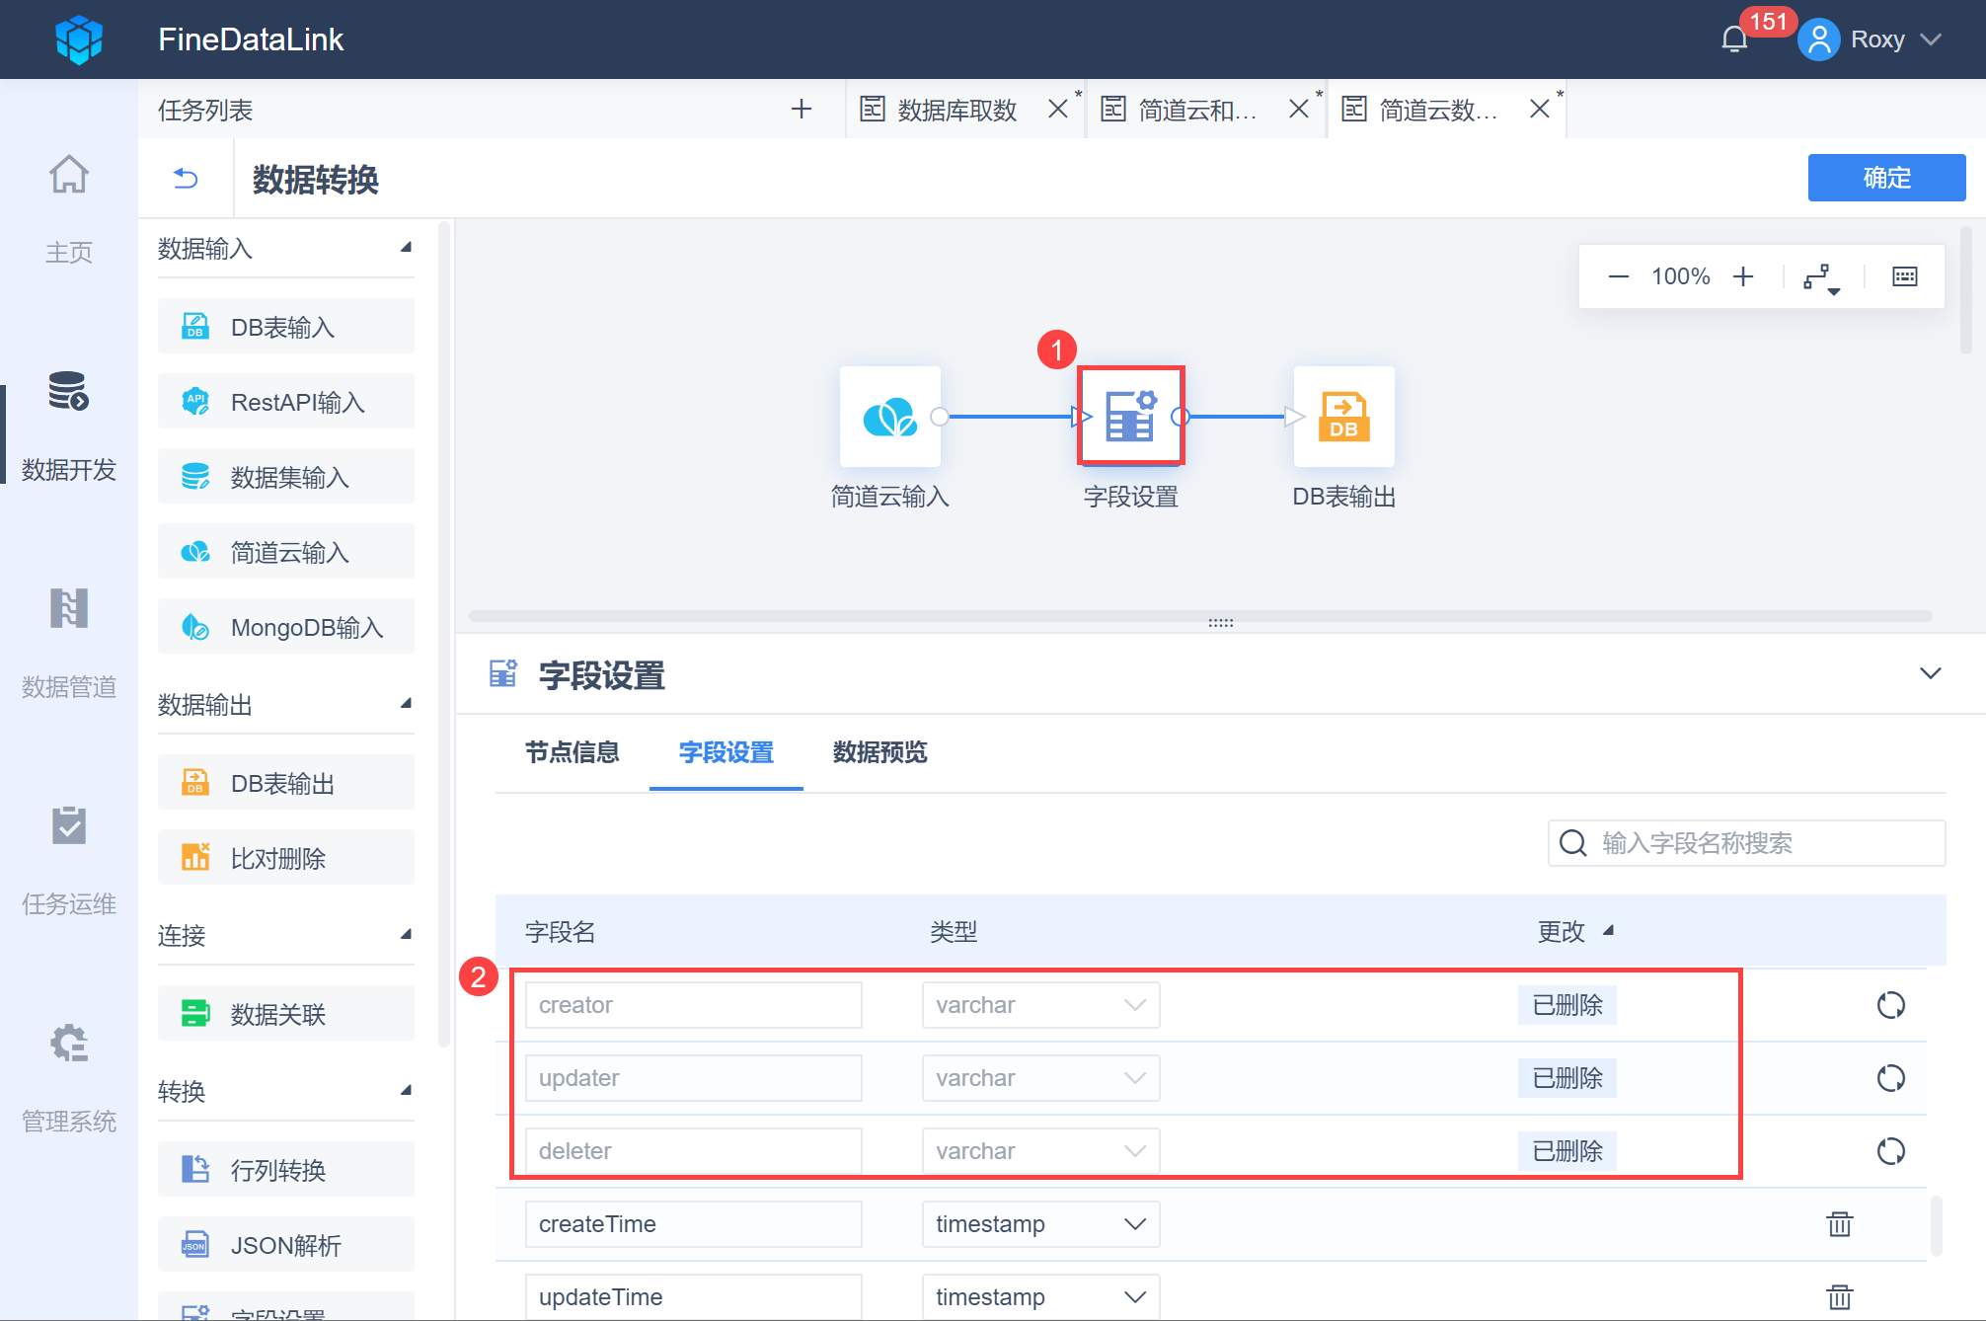Restore the deleted deleter field
The height and width of the screenshot is (1321, 1986).
[x=1890, y=1151]
